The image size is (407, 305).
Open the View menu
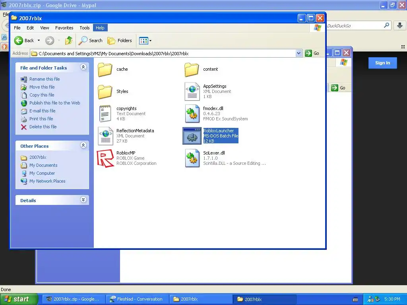[45, 28]
